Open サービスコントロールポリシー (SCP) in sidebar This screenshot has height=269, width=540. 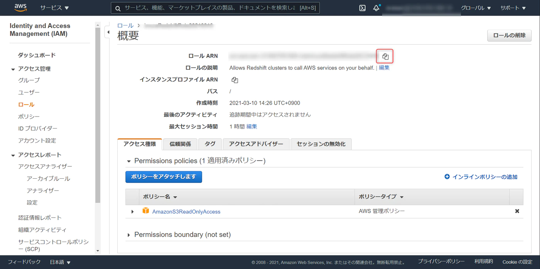click(53, 245)
